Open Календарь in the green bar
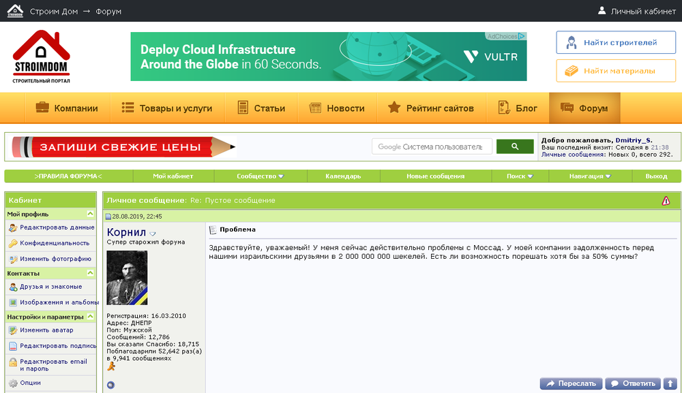 pos(343,176)
